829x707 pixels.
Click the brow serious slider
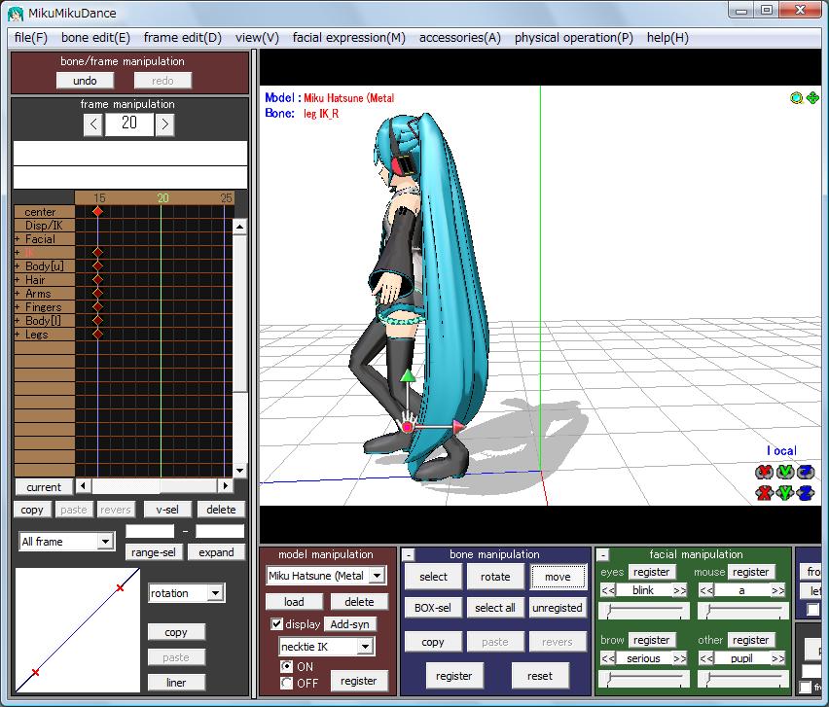[644, 679]
